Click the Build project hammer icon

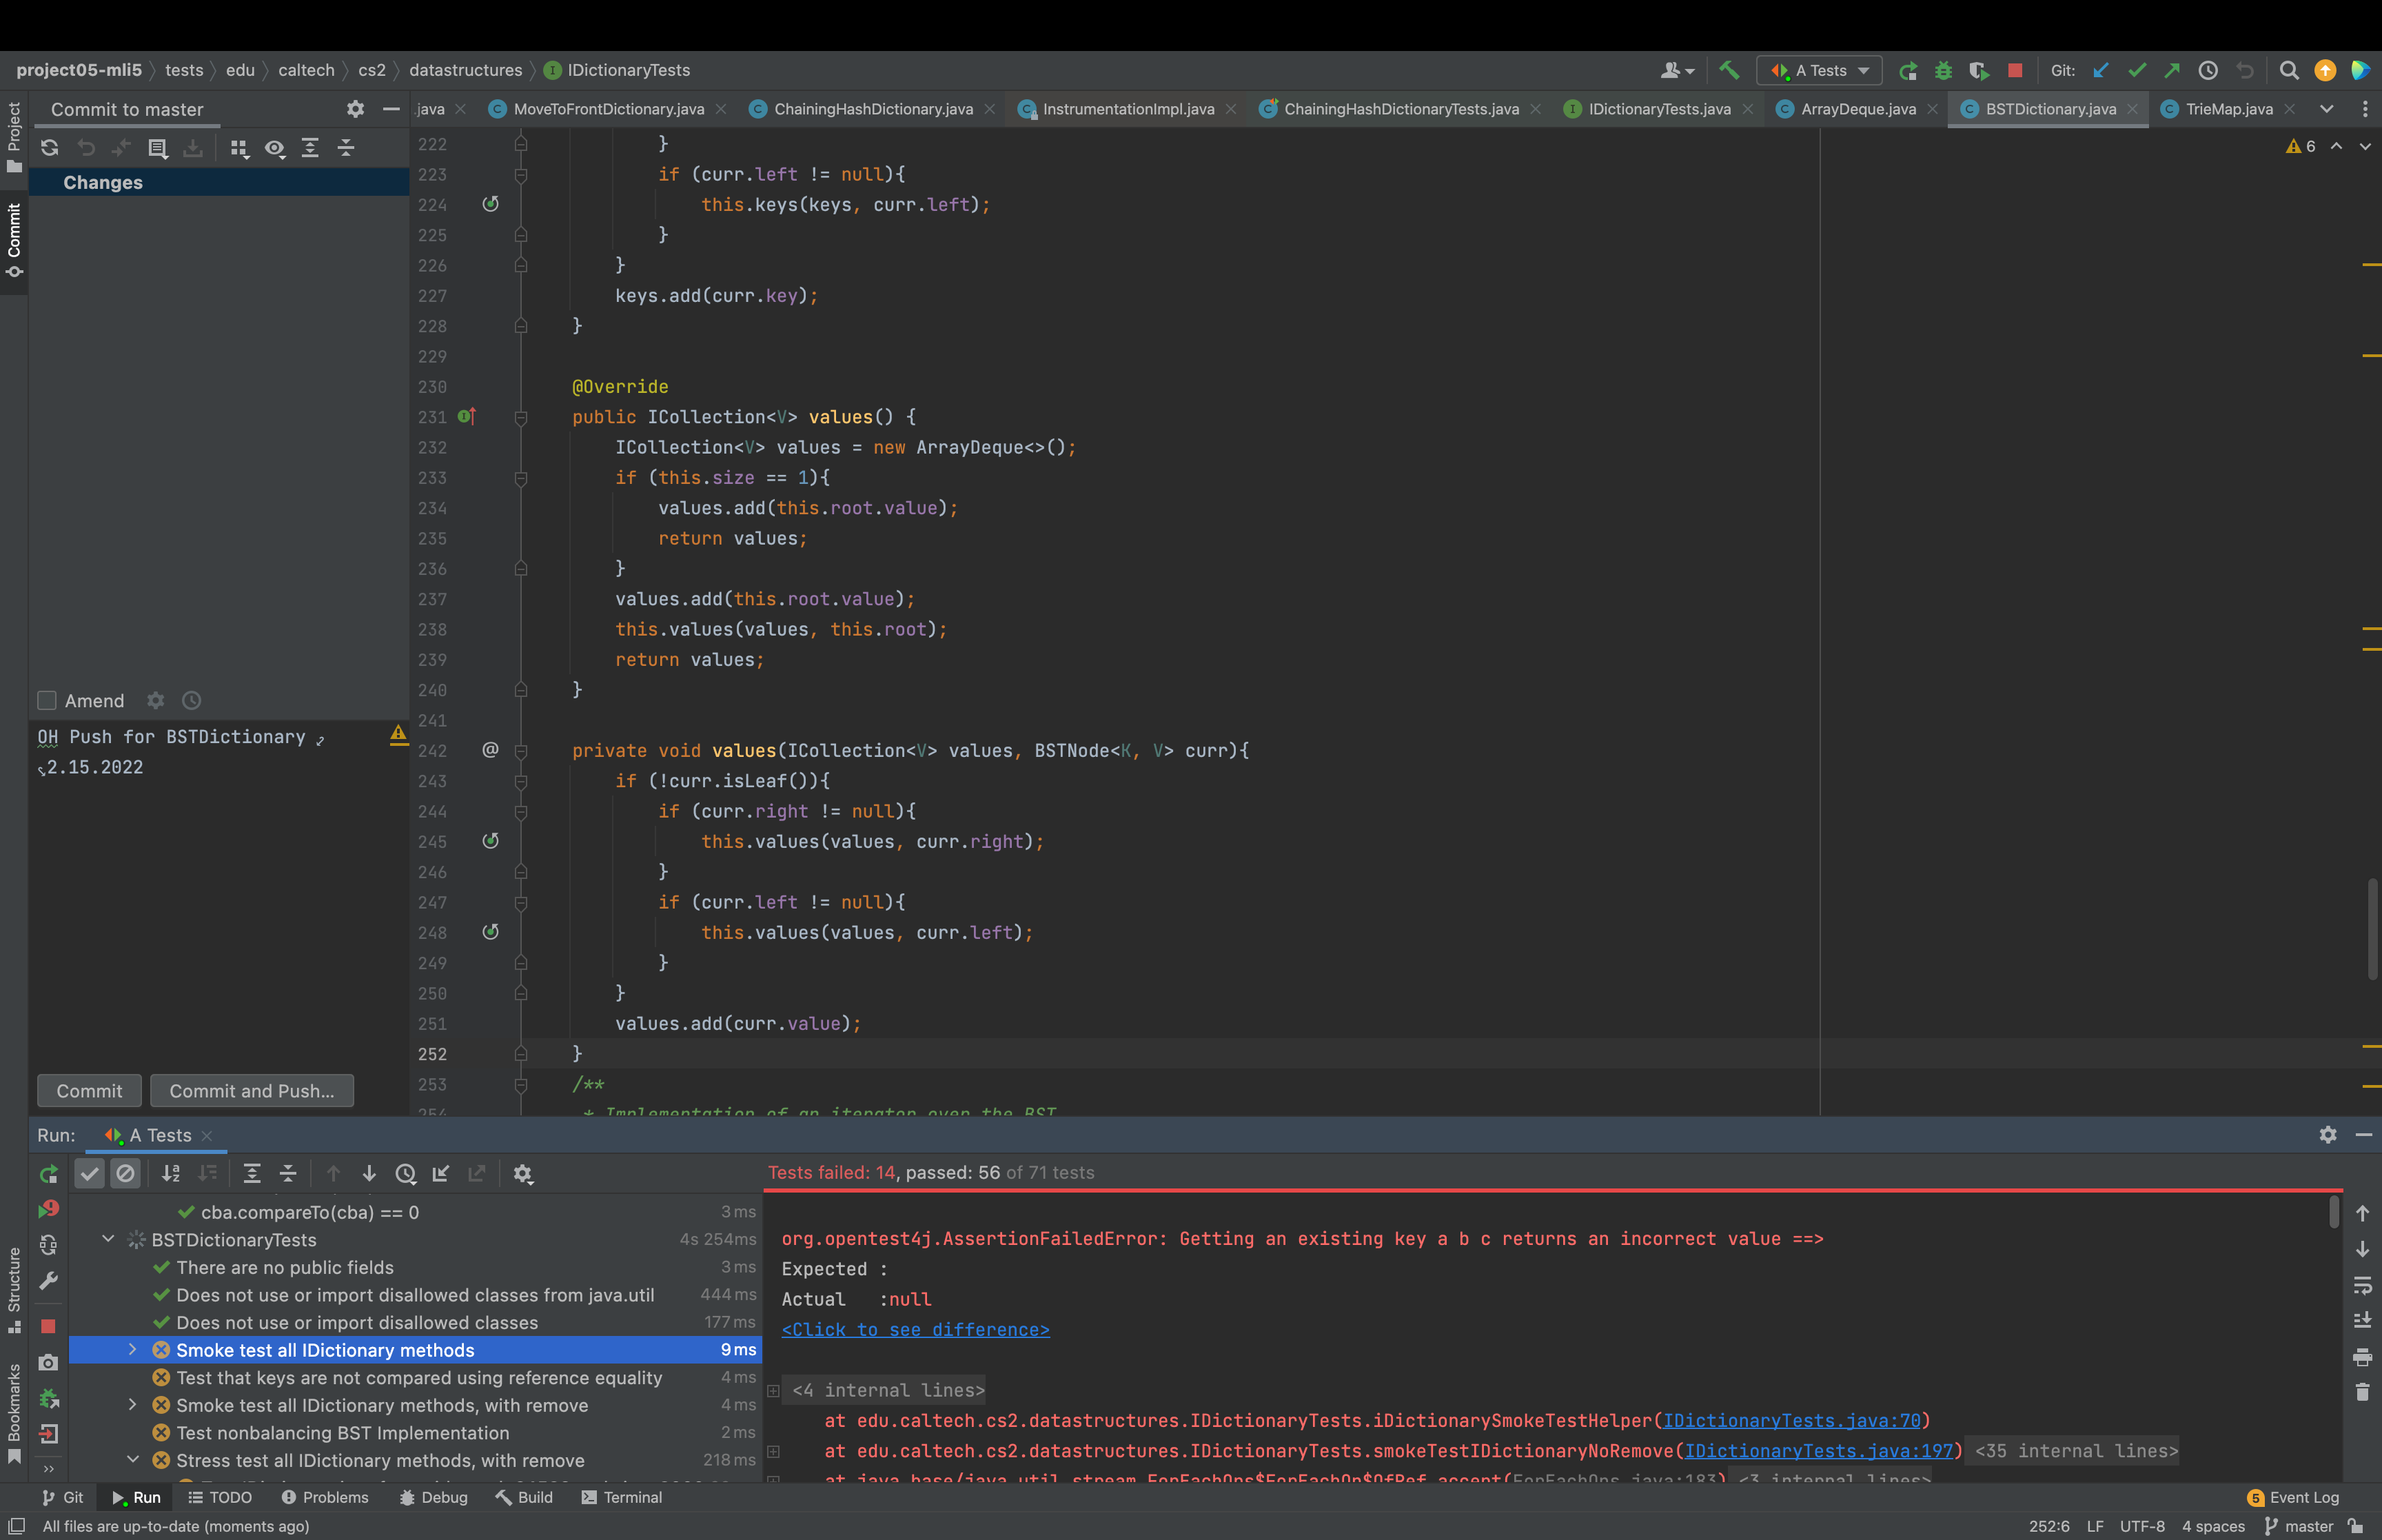click(x=1729, y=70)
